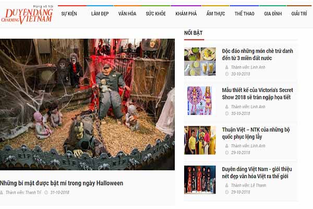Open the THỂ THAO menu item
The height and width of the screenshot is (209, 313).
244,14
